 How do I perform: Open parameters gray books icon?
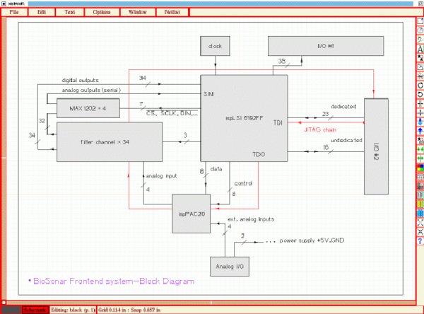click(x=420, y=195)
